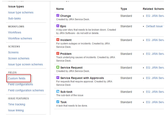
Task: Click the Epic lightning bolt icon
Action: [x=58, y=26]
